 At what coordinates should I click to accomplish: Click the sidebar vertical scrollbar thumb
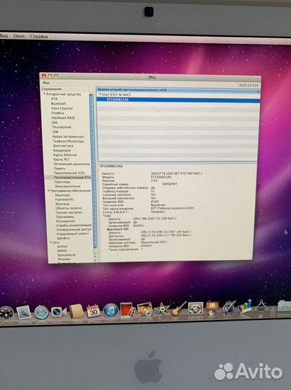(x=93, y=170)
